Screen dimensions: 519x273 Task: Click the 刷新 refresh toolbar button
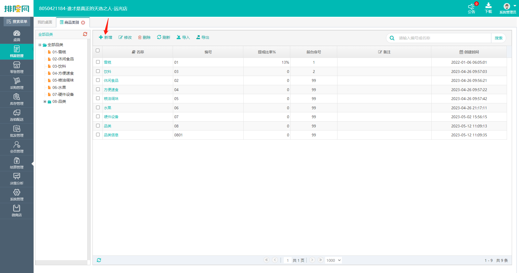164,37
